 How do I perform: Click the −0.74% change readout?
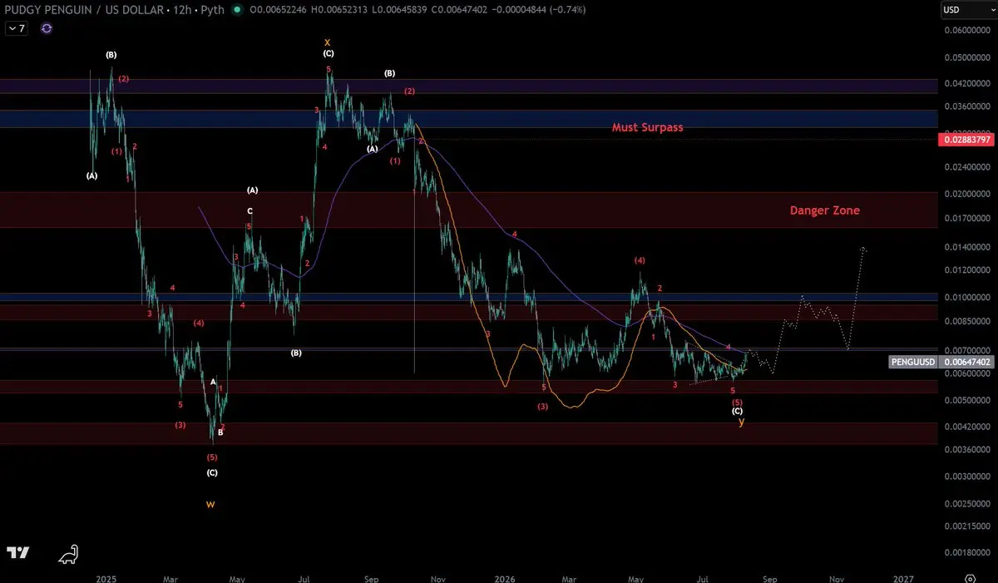567,10
